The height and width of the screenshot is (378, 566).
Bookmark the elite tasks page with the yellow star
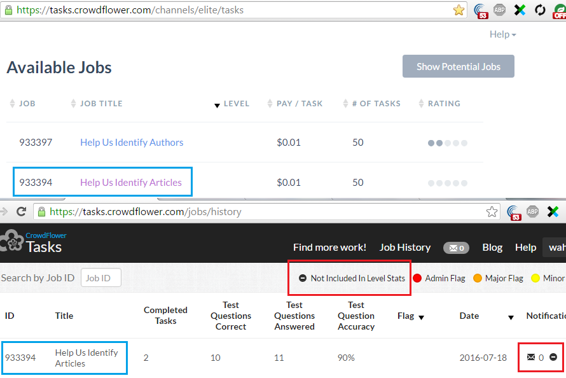pyautogui.click(x=459, y=10)
